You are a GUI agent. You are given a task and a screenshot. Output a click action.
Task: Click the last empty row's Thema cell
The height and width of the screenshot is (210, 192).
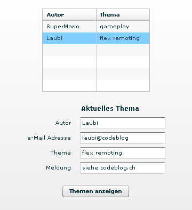pyautogui.click(x=123, y=85)
